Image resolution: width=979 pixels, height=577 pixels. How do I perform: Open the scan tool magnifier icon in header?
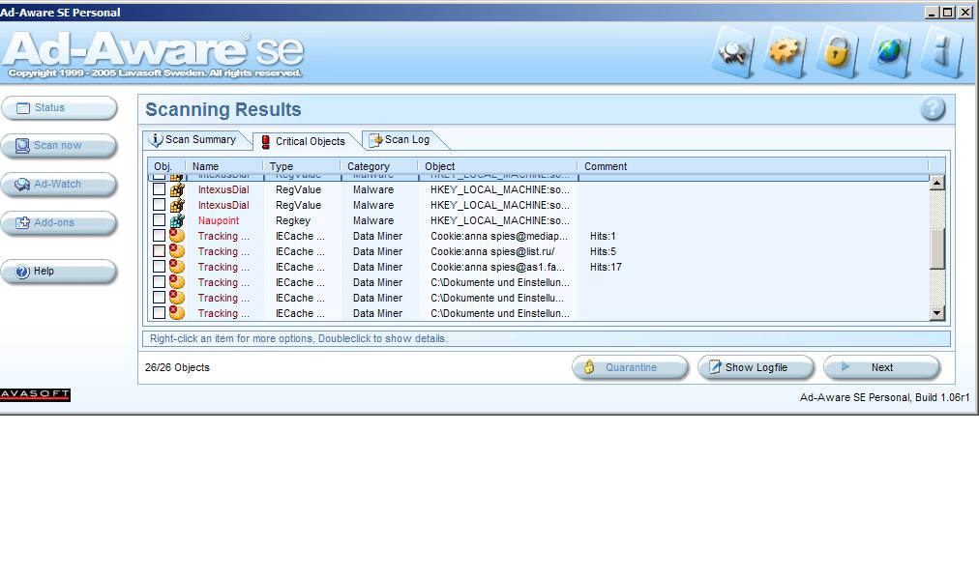(x=735, y=51)
